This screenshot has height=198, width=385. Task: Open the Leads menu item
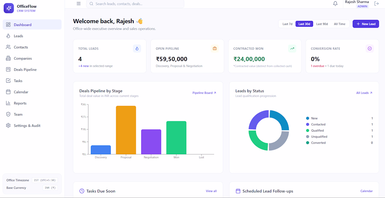click(32, 36)
